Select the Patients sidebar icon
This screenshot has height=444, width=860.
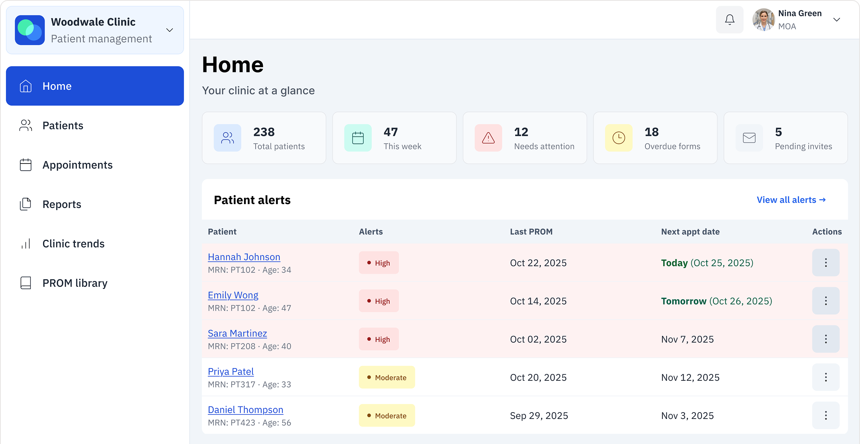click(25, 125)
